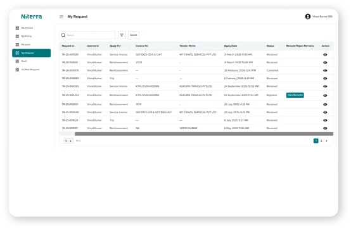The image size is (351, 229).
Task: Sort by Apply Date column header
Action: click(x=231, y=46)
